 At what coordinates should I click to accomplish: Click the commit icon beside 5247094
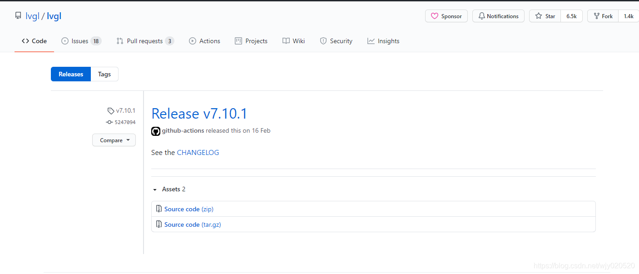[109, 122]
